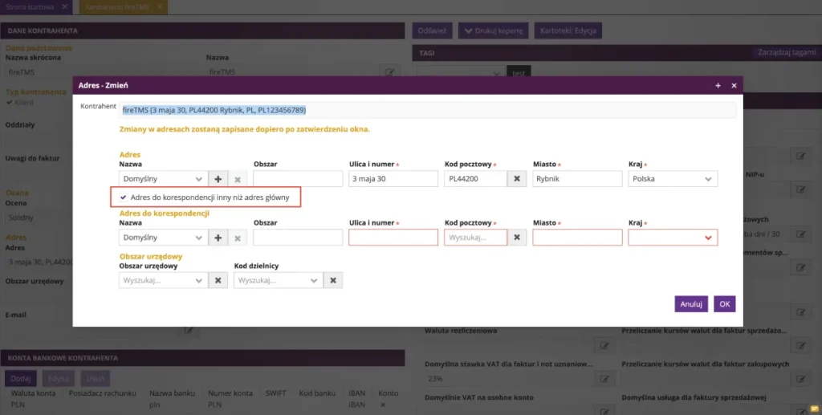Image resolution: width=822 pixels, height=415 pixels.
Task: Click the correspondence Obszar field
Action: point(298,238)
